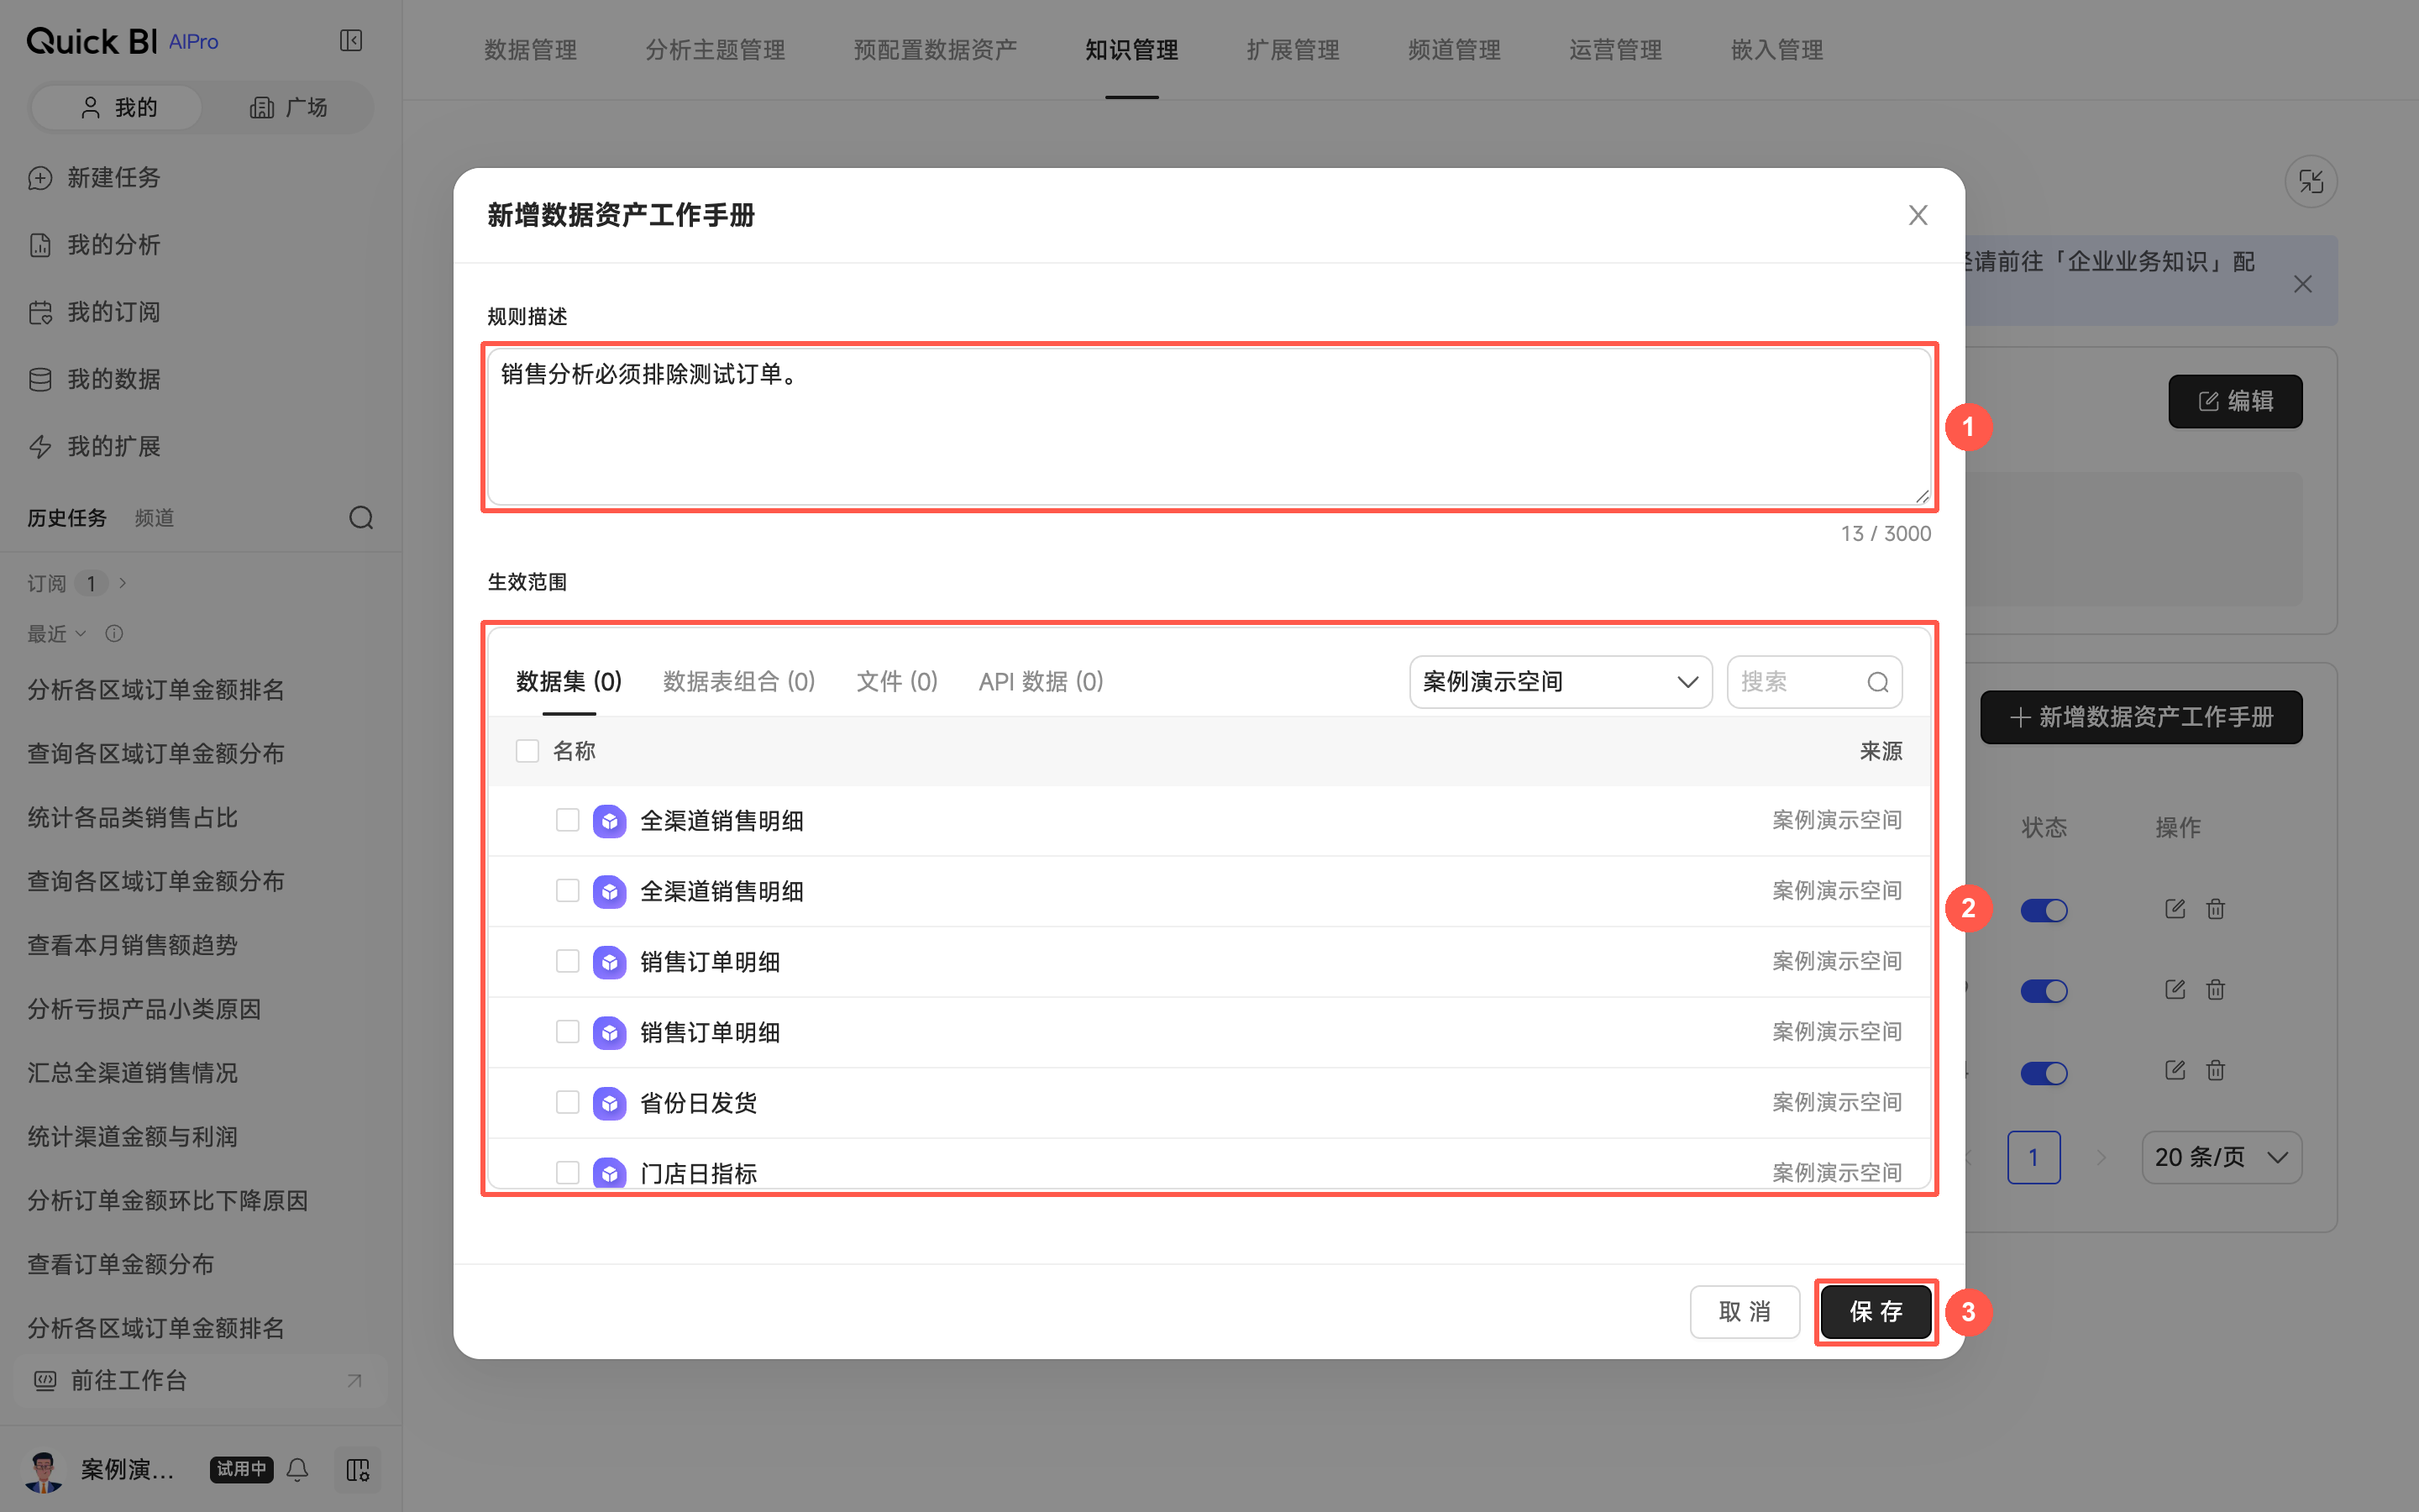The height and width of the screenshot is (1512, 2419).
Task: Click the edit icon beside the first status toggle
Action: pos(2174,909)
